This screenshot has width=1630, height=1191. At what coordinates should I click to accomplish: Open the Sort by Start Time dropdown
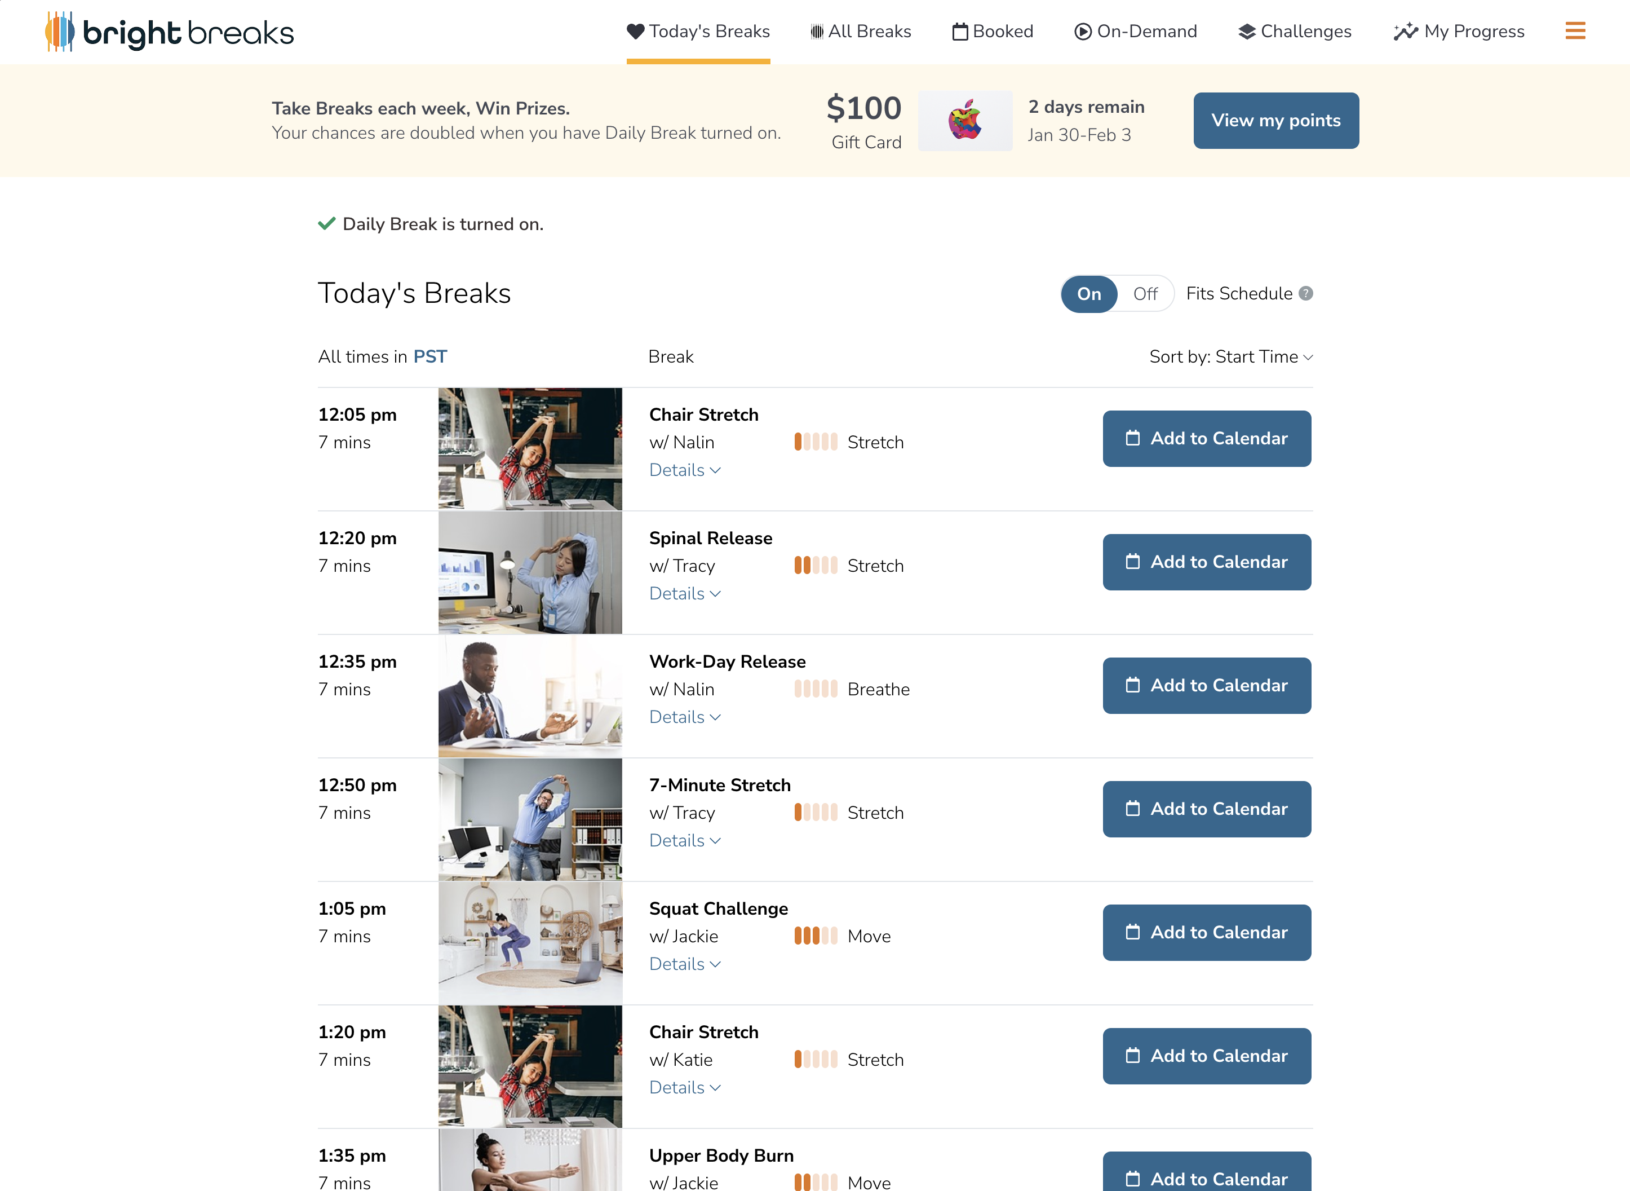click(1231, 357)
